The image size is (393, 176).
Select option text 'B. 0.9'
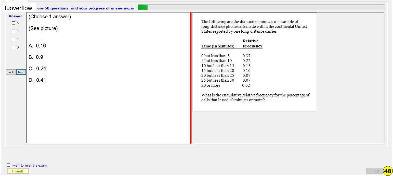(36, 57)
